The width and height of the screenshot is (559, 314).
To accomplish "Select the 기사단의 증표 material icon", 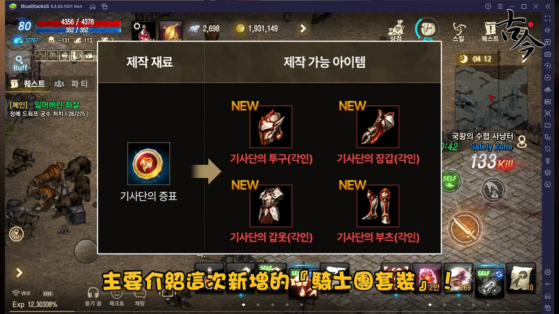I will (148, 164).
